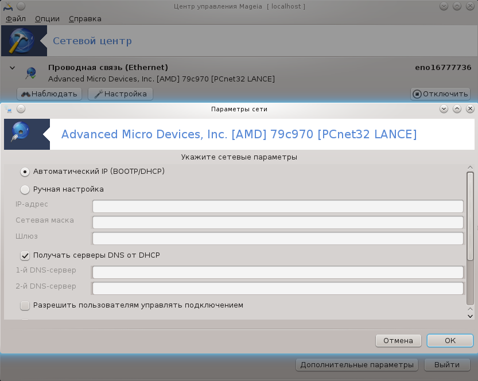Open Опции menu in Mageia Control Center
The width and height of the screenshot is (478, 381).
click(x=47, y=19)
